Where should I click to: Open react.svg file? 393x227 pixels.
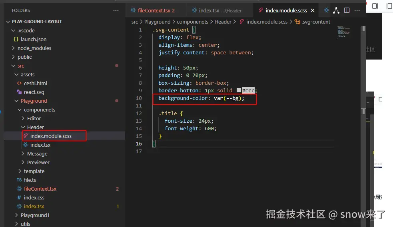pyautogui.click(x=34, y=92)
